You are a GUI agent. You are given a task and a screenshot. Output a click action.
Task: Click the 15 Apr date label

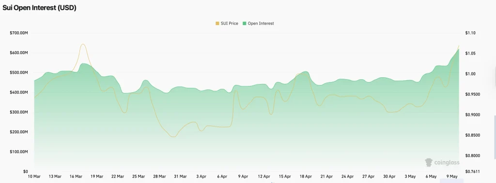coord(285,176)
